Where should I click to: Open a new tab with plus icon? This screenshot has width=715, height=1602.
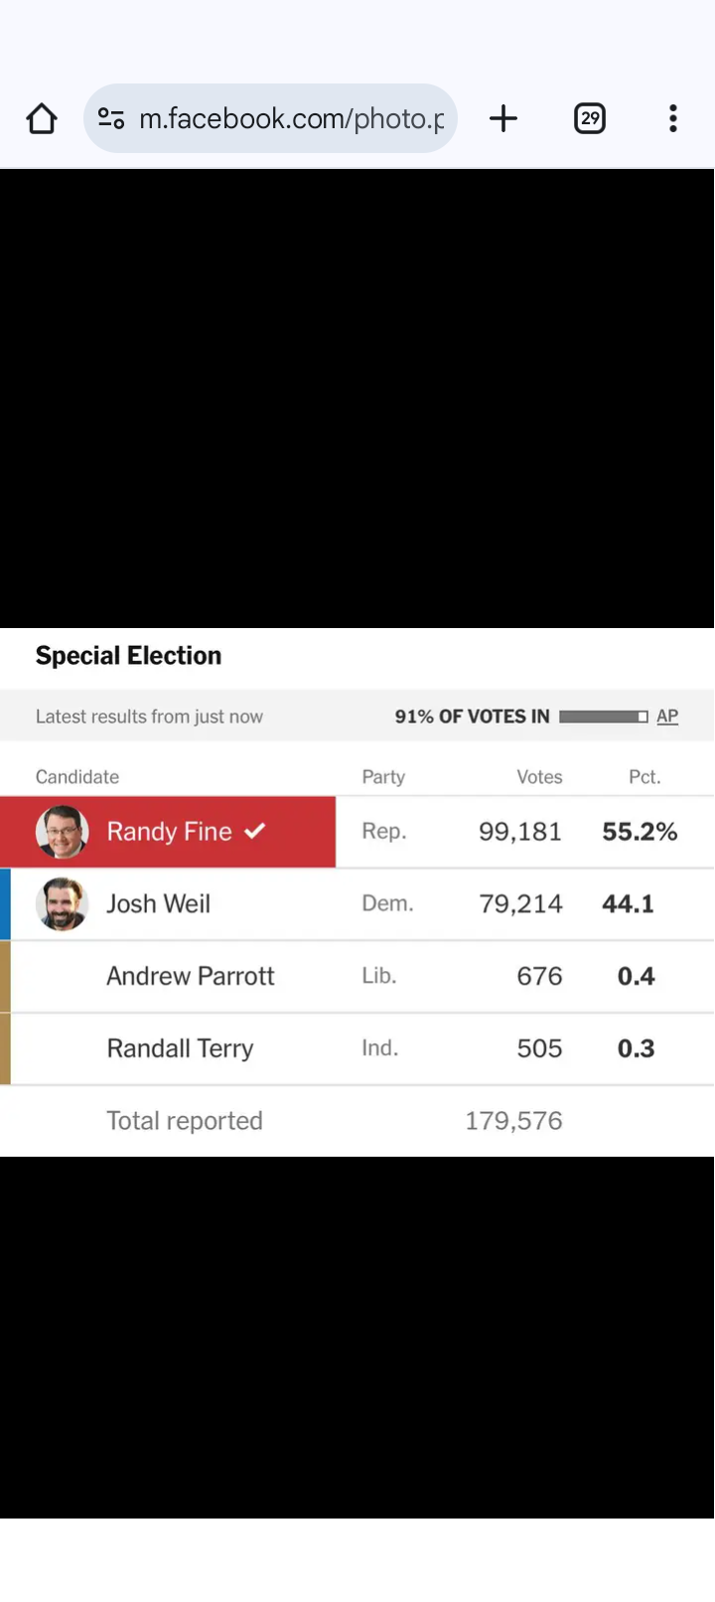[x=503, y=119]
